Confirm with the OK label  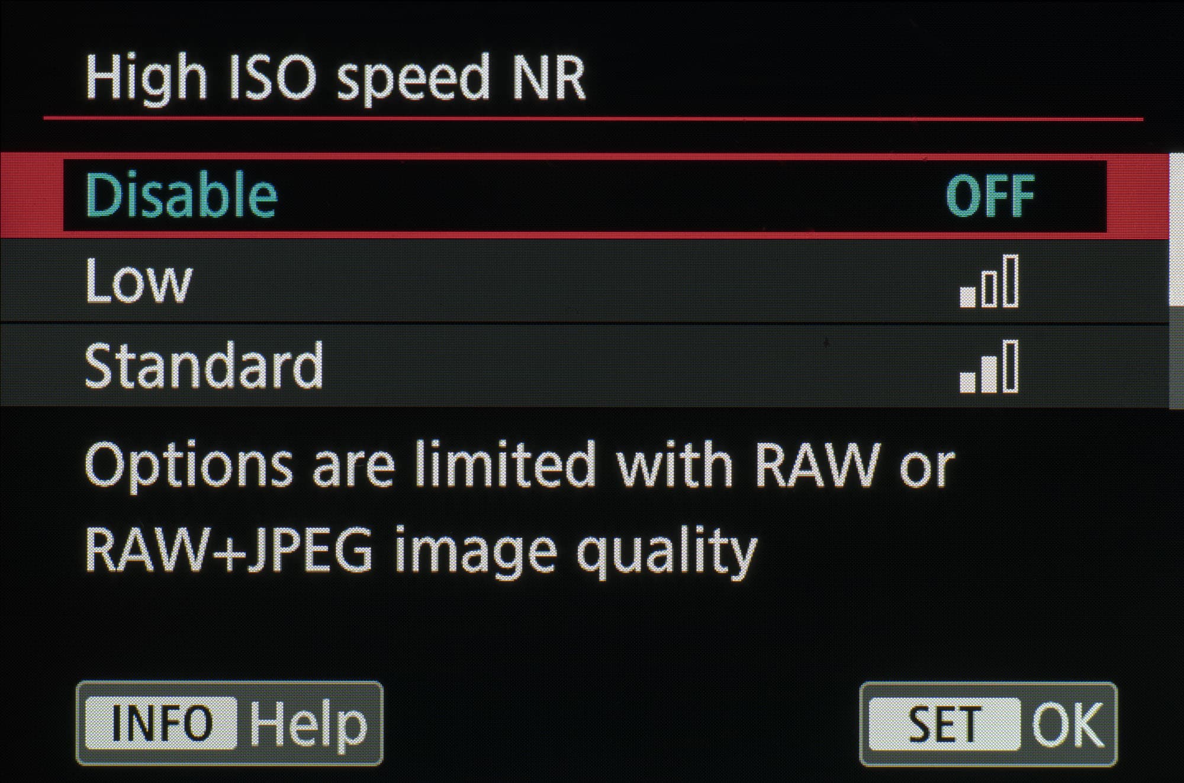pos(1067,724)
